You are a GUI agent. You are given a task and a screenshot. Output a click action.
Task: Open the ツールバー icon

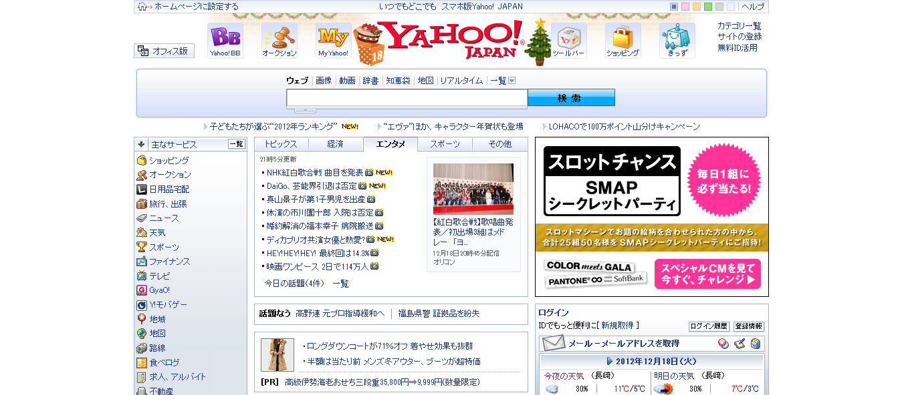point(569,41)
